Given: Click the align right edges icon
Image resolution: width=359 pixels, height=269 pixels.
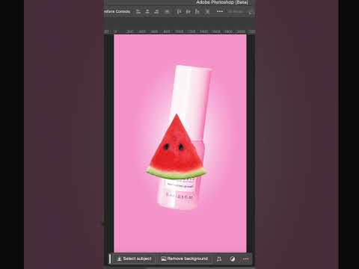Looking at the screenshot, I should (x=156, y=11).
